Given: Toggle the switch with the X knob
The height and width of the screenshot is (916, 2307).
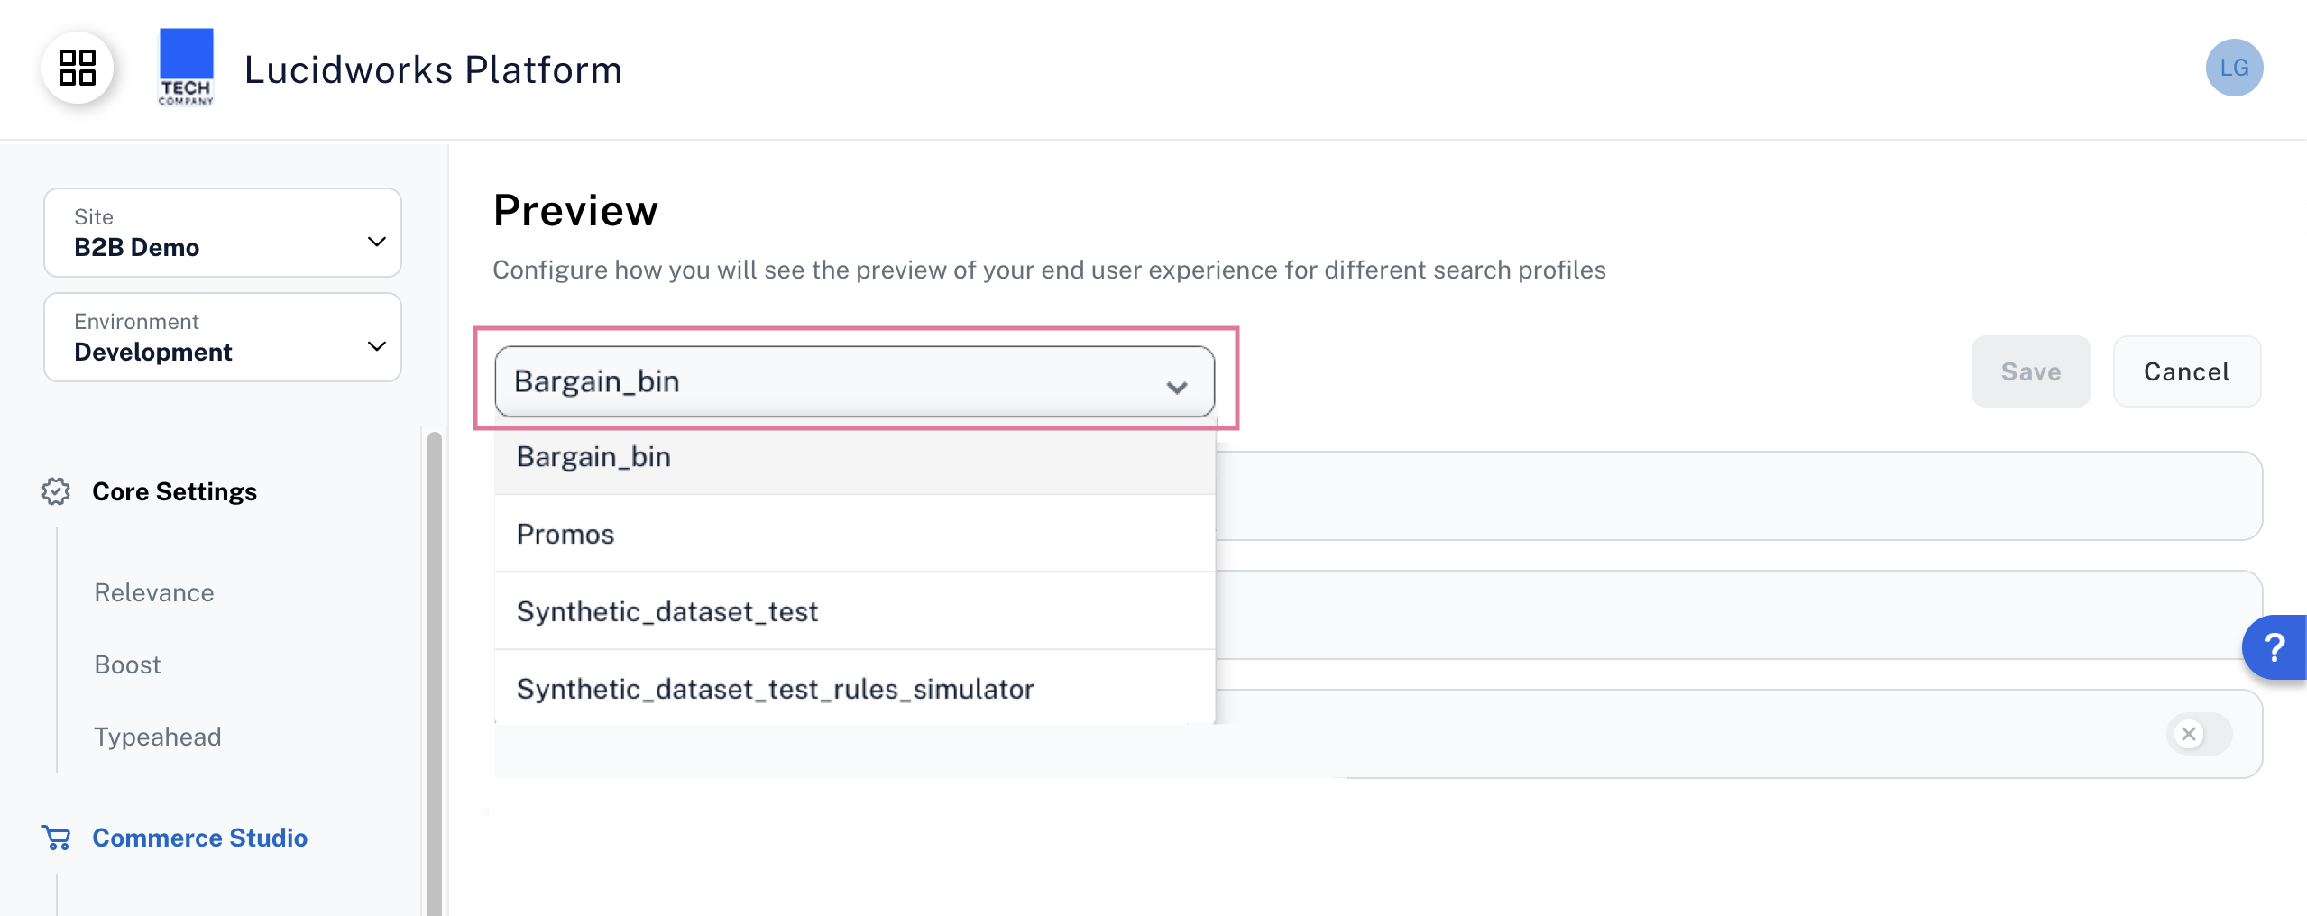Looking at the screenshot, I should [2199, 734].
